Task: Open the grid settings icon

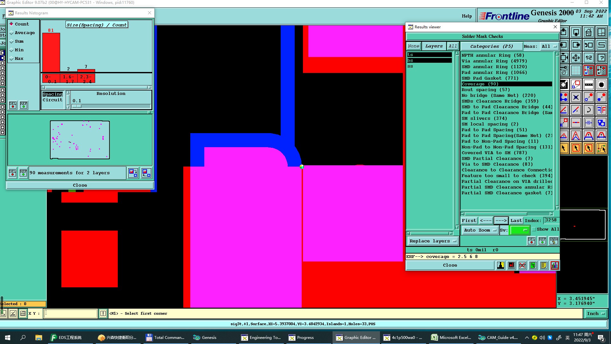Action: 576,70
